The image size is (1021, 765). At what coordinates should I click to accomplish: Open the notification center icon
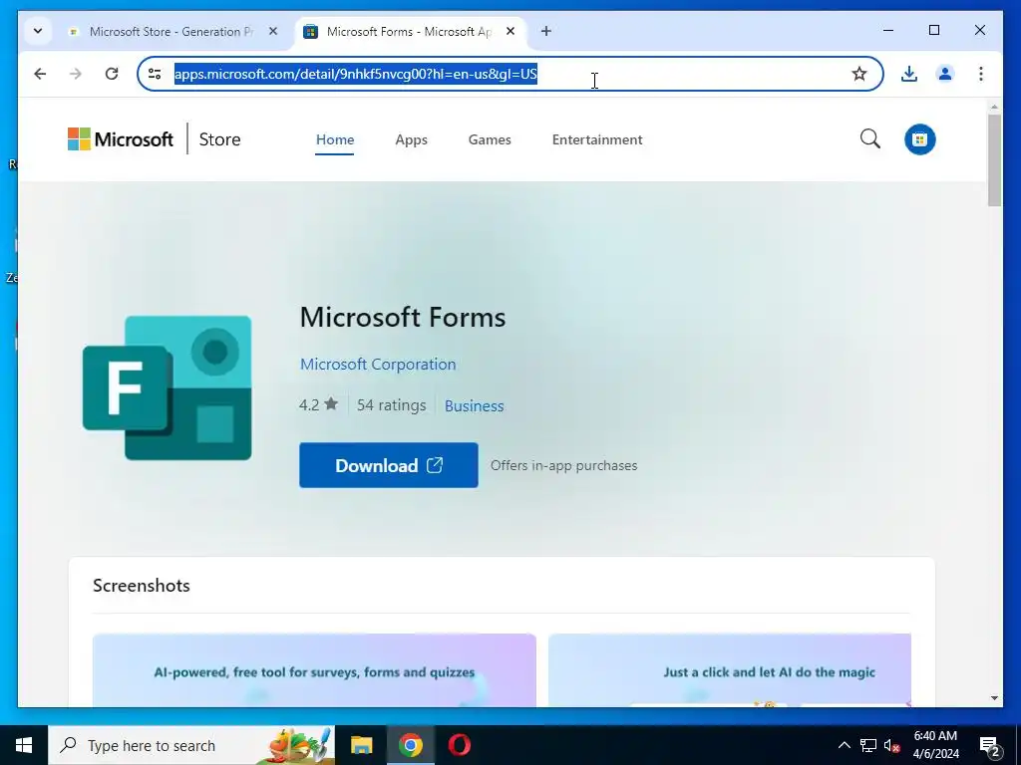pyautogui.click(x=989, y=745)
